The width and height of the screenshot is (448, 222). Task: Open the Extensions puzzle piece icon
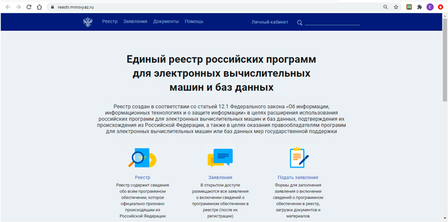(419, 7)
